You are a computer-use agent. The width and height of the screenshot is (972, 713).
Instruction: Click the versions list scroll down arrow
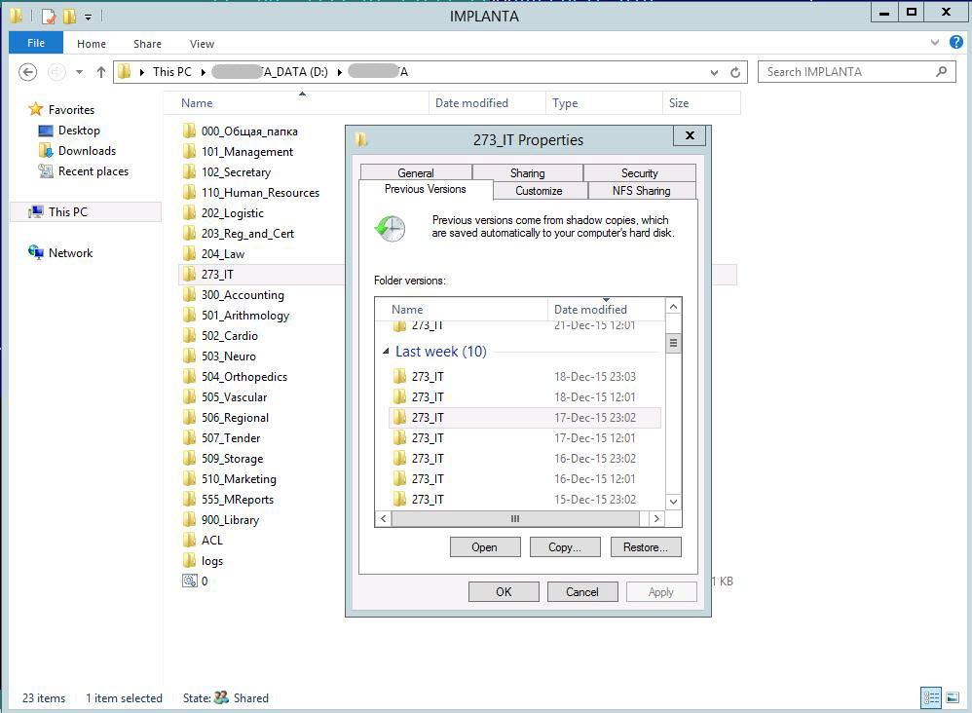[673, 503]
